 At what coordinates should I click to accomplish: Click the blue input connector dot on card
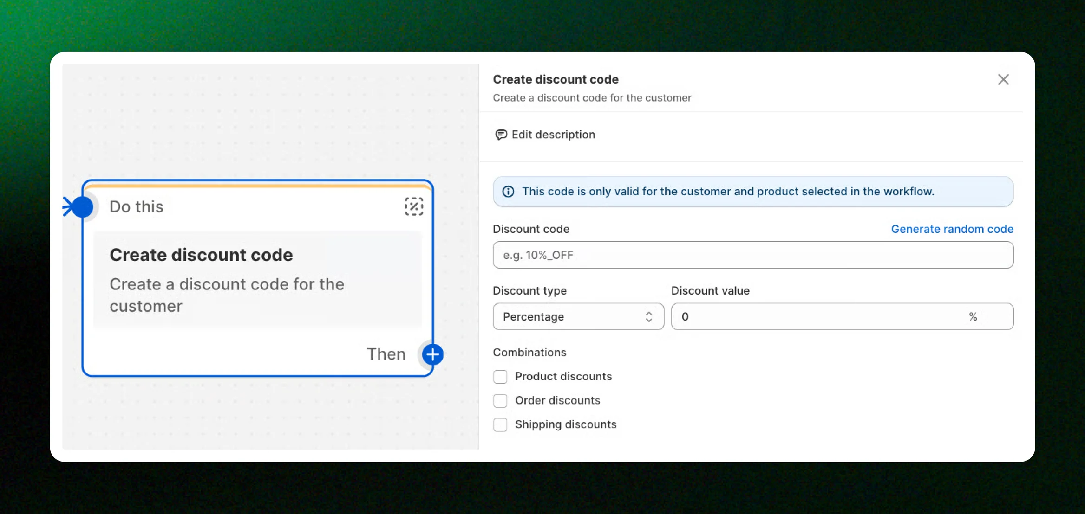coord(83,207)
